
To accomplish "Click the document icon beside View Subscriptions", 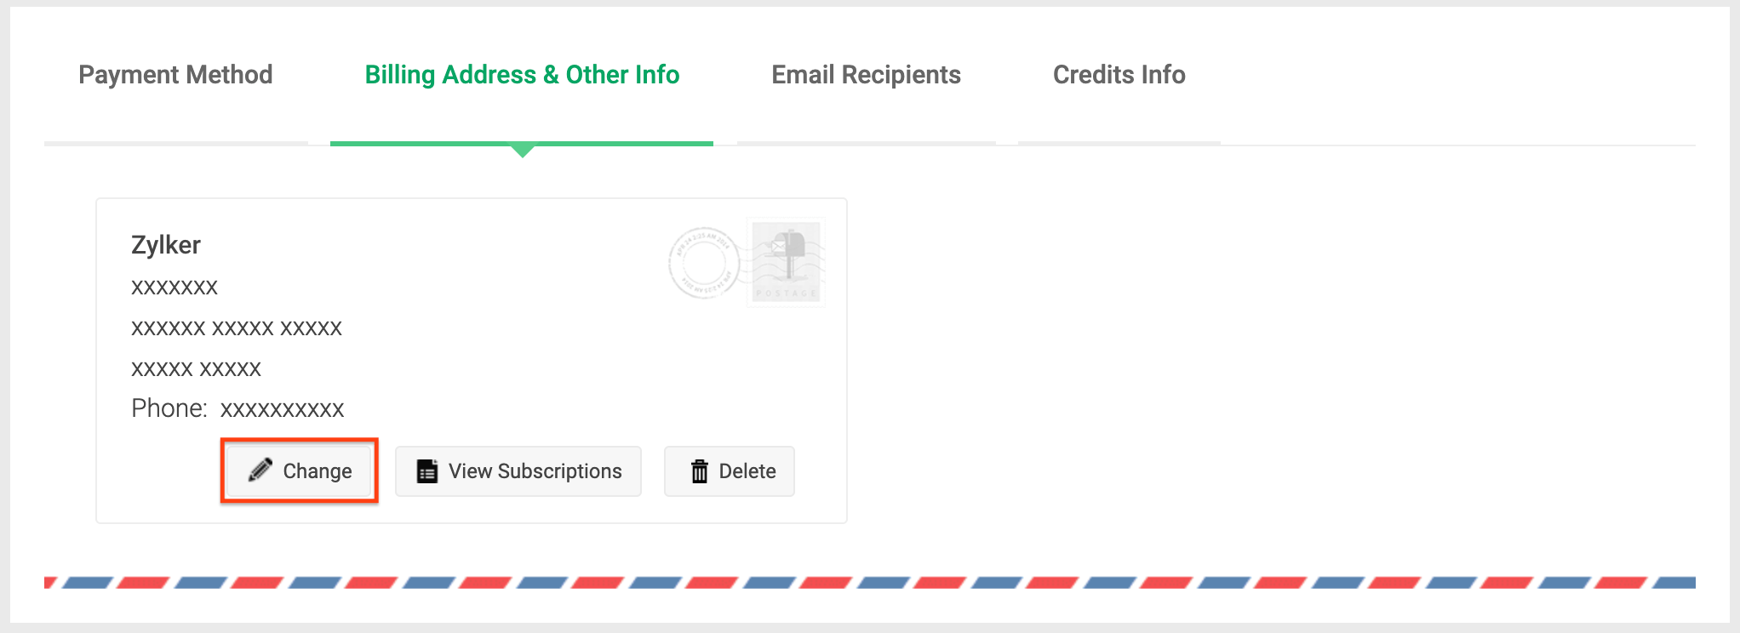I will tap(427, 471).
